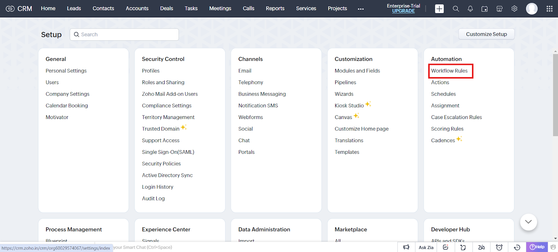Open the quick create plus icon
Viewport: 558px width, 252px height.
coord(439,9)
